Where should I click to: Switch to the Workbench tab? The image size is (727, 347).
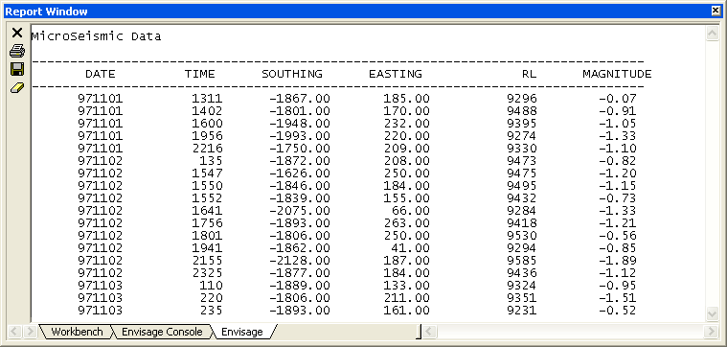coord(77,332)
